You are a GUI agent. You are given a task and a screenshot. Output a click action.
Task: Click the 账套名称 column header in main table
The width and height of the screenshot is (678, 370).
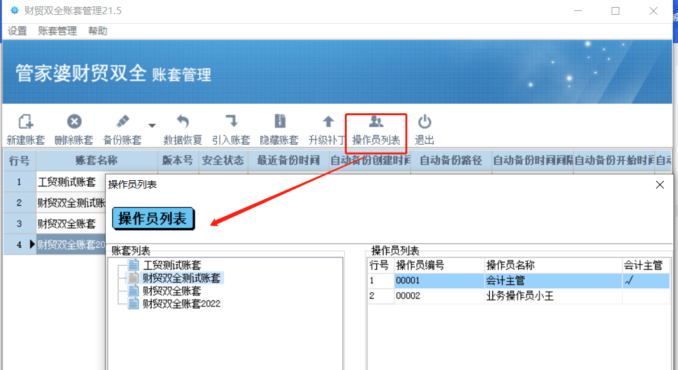(x=97, y=161)
